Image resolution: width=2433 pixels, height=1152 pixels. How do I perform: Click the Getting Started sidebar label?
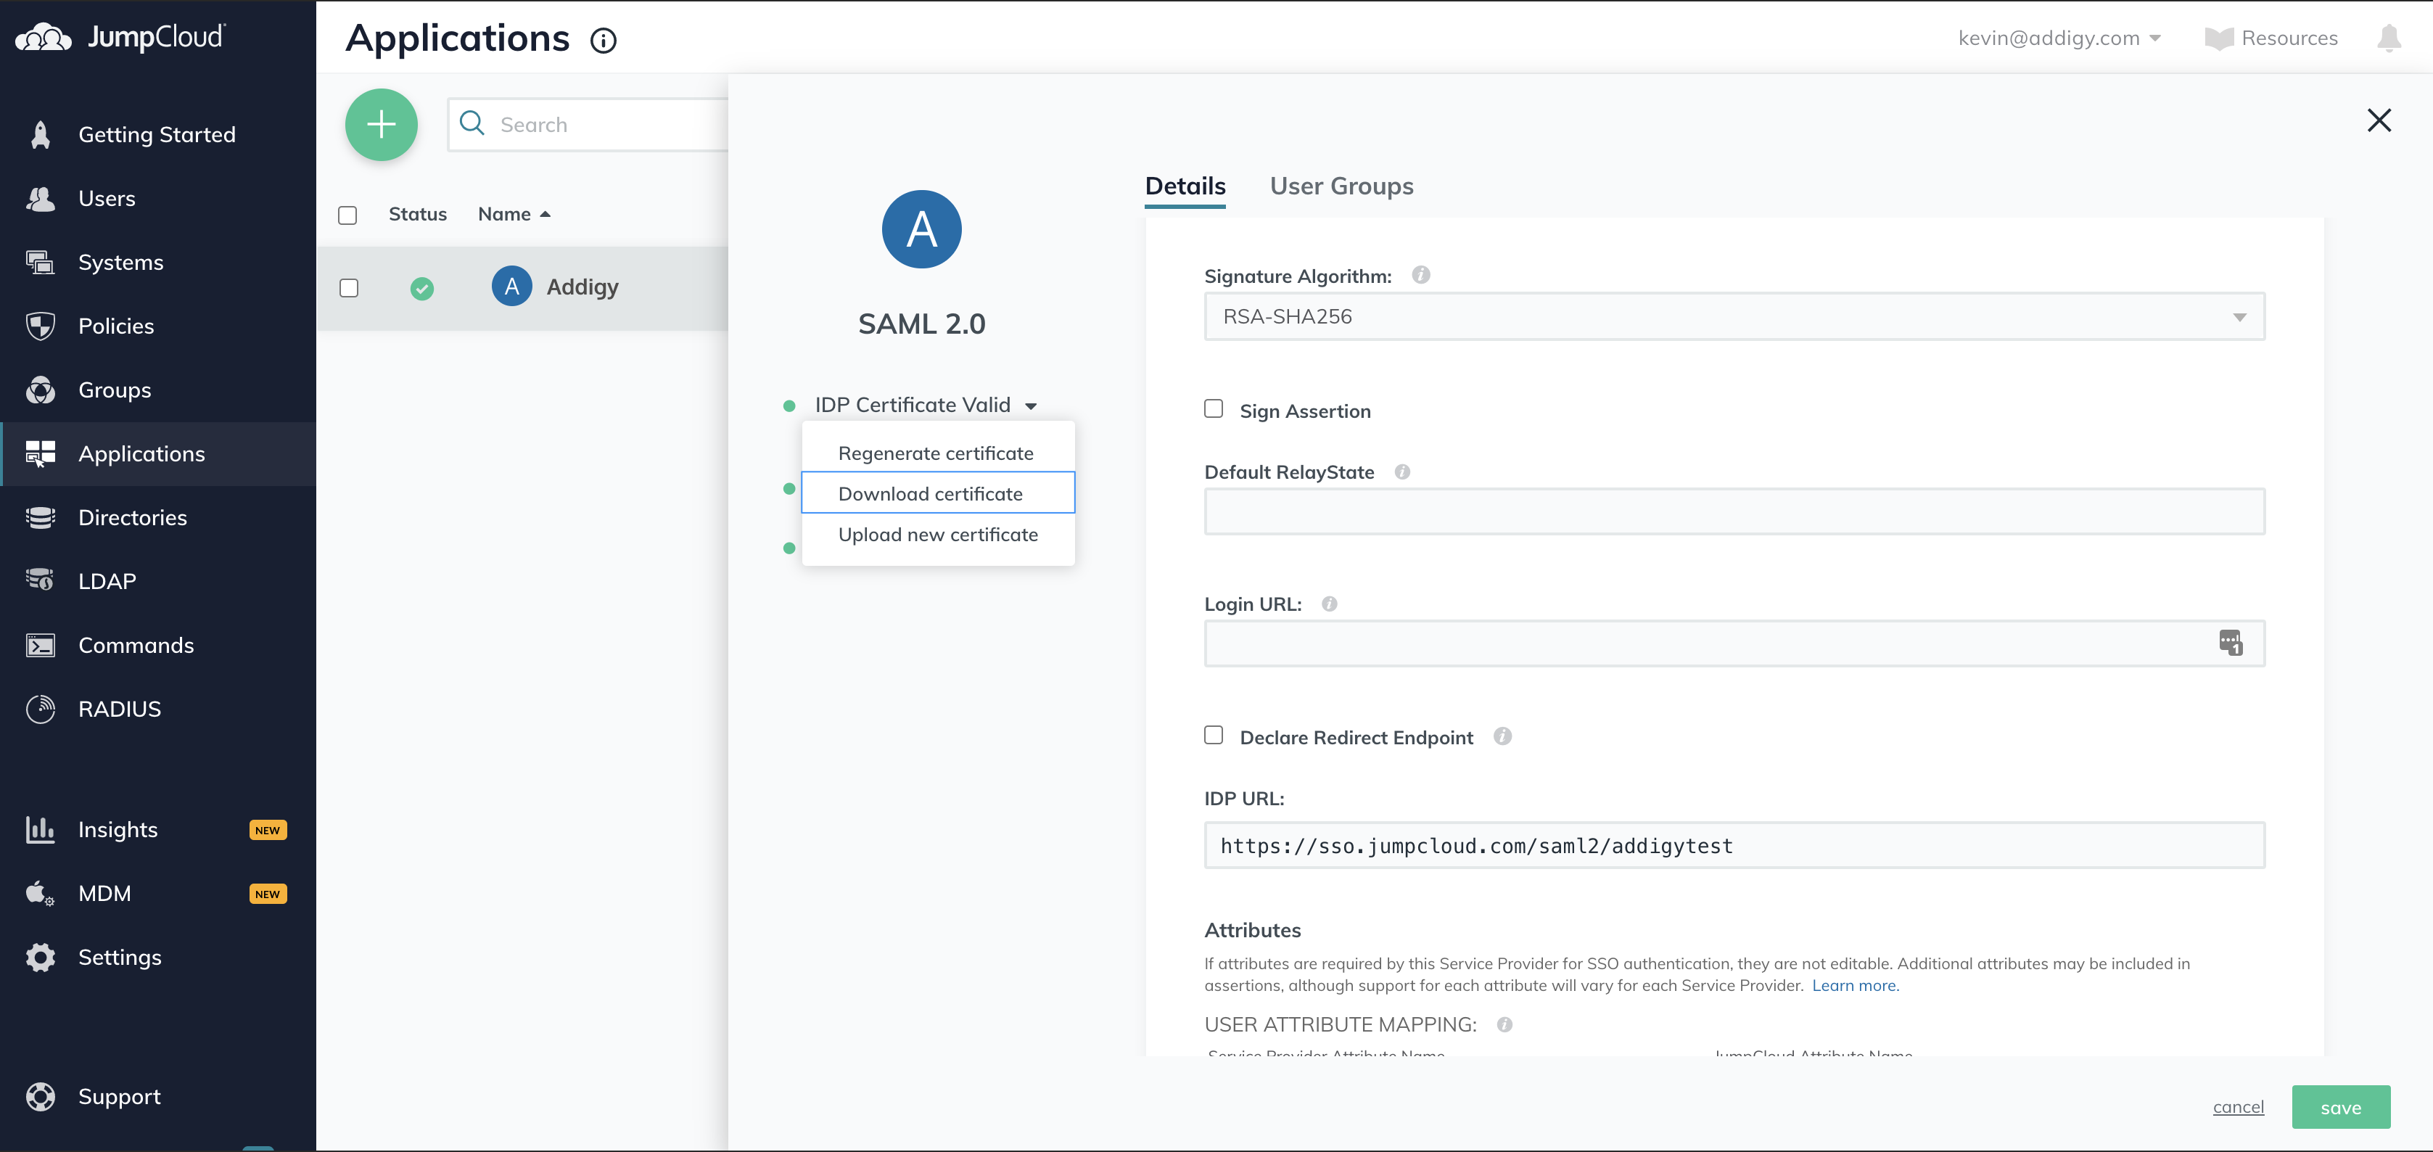coord(157,135)
